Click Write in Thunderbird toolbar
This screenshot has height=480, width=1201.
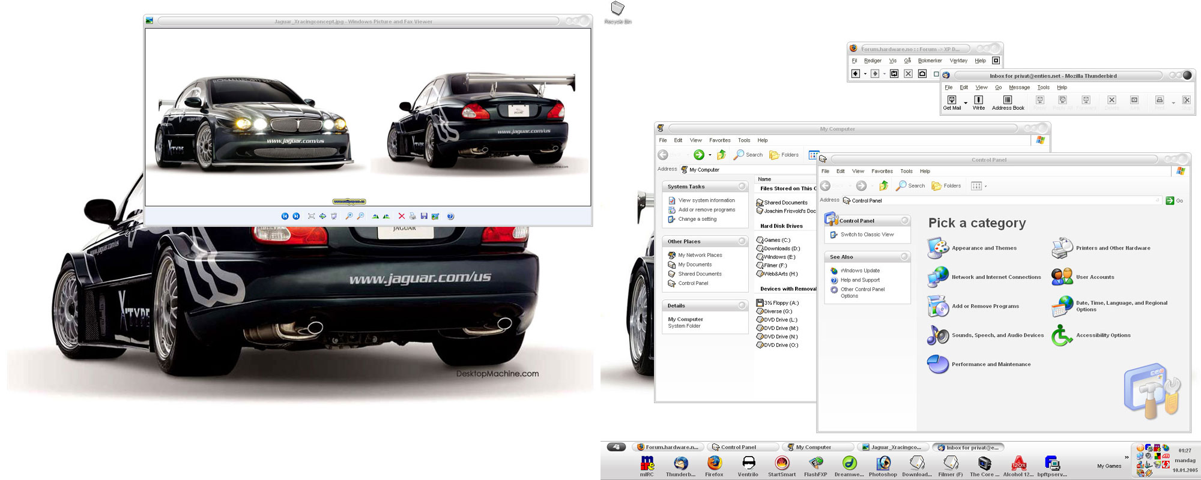[979, 103]
